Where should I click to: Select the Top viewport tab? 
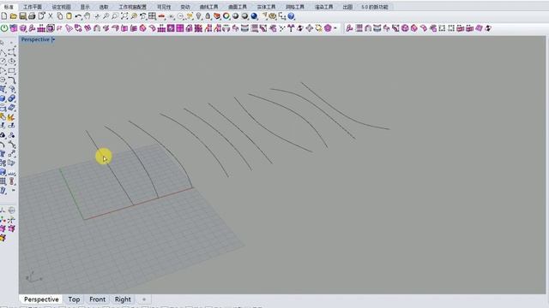click(x=74, y=299)
